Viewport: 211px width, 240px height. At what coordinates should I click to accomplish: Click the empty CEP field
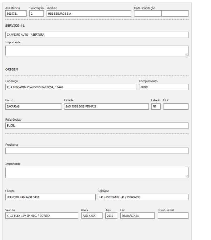click(176, 107)
